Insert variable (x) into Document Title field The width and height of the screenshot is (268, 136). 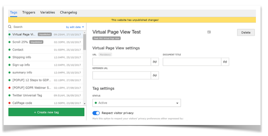(x=225, y=62)
